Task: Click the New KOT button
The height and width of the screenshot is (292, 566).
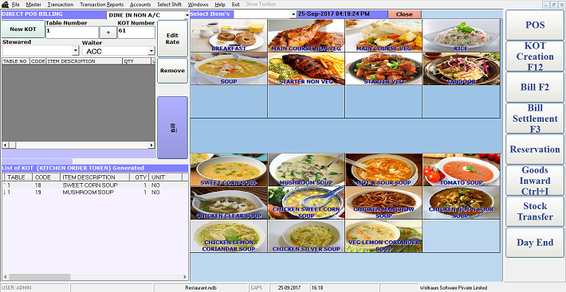Action: click(23, 29)
